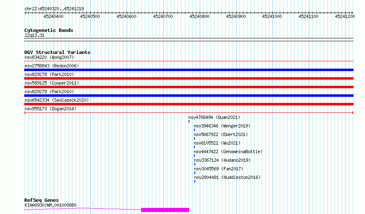The height and width of the screenshot is (214, 365).
Task: Click the 45240900 ruler coordinate
Action: coord(236,16)
